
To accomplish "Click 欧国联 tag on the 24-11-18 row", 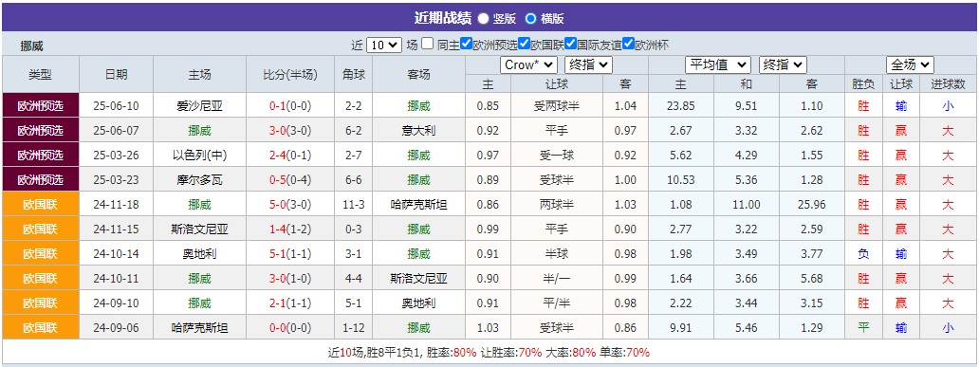I will point(41,204).
